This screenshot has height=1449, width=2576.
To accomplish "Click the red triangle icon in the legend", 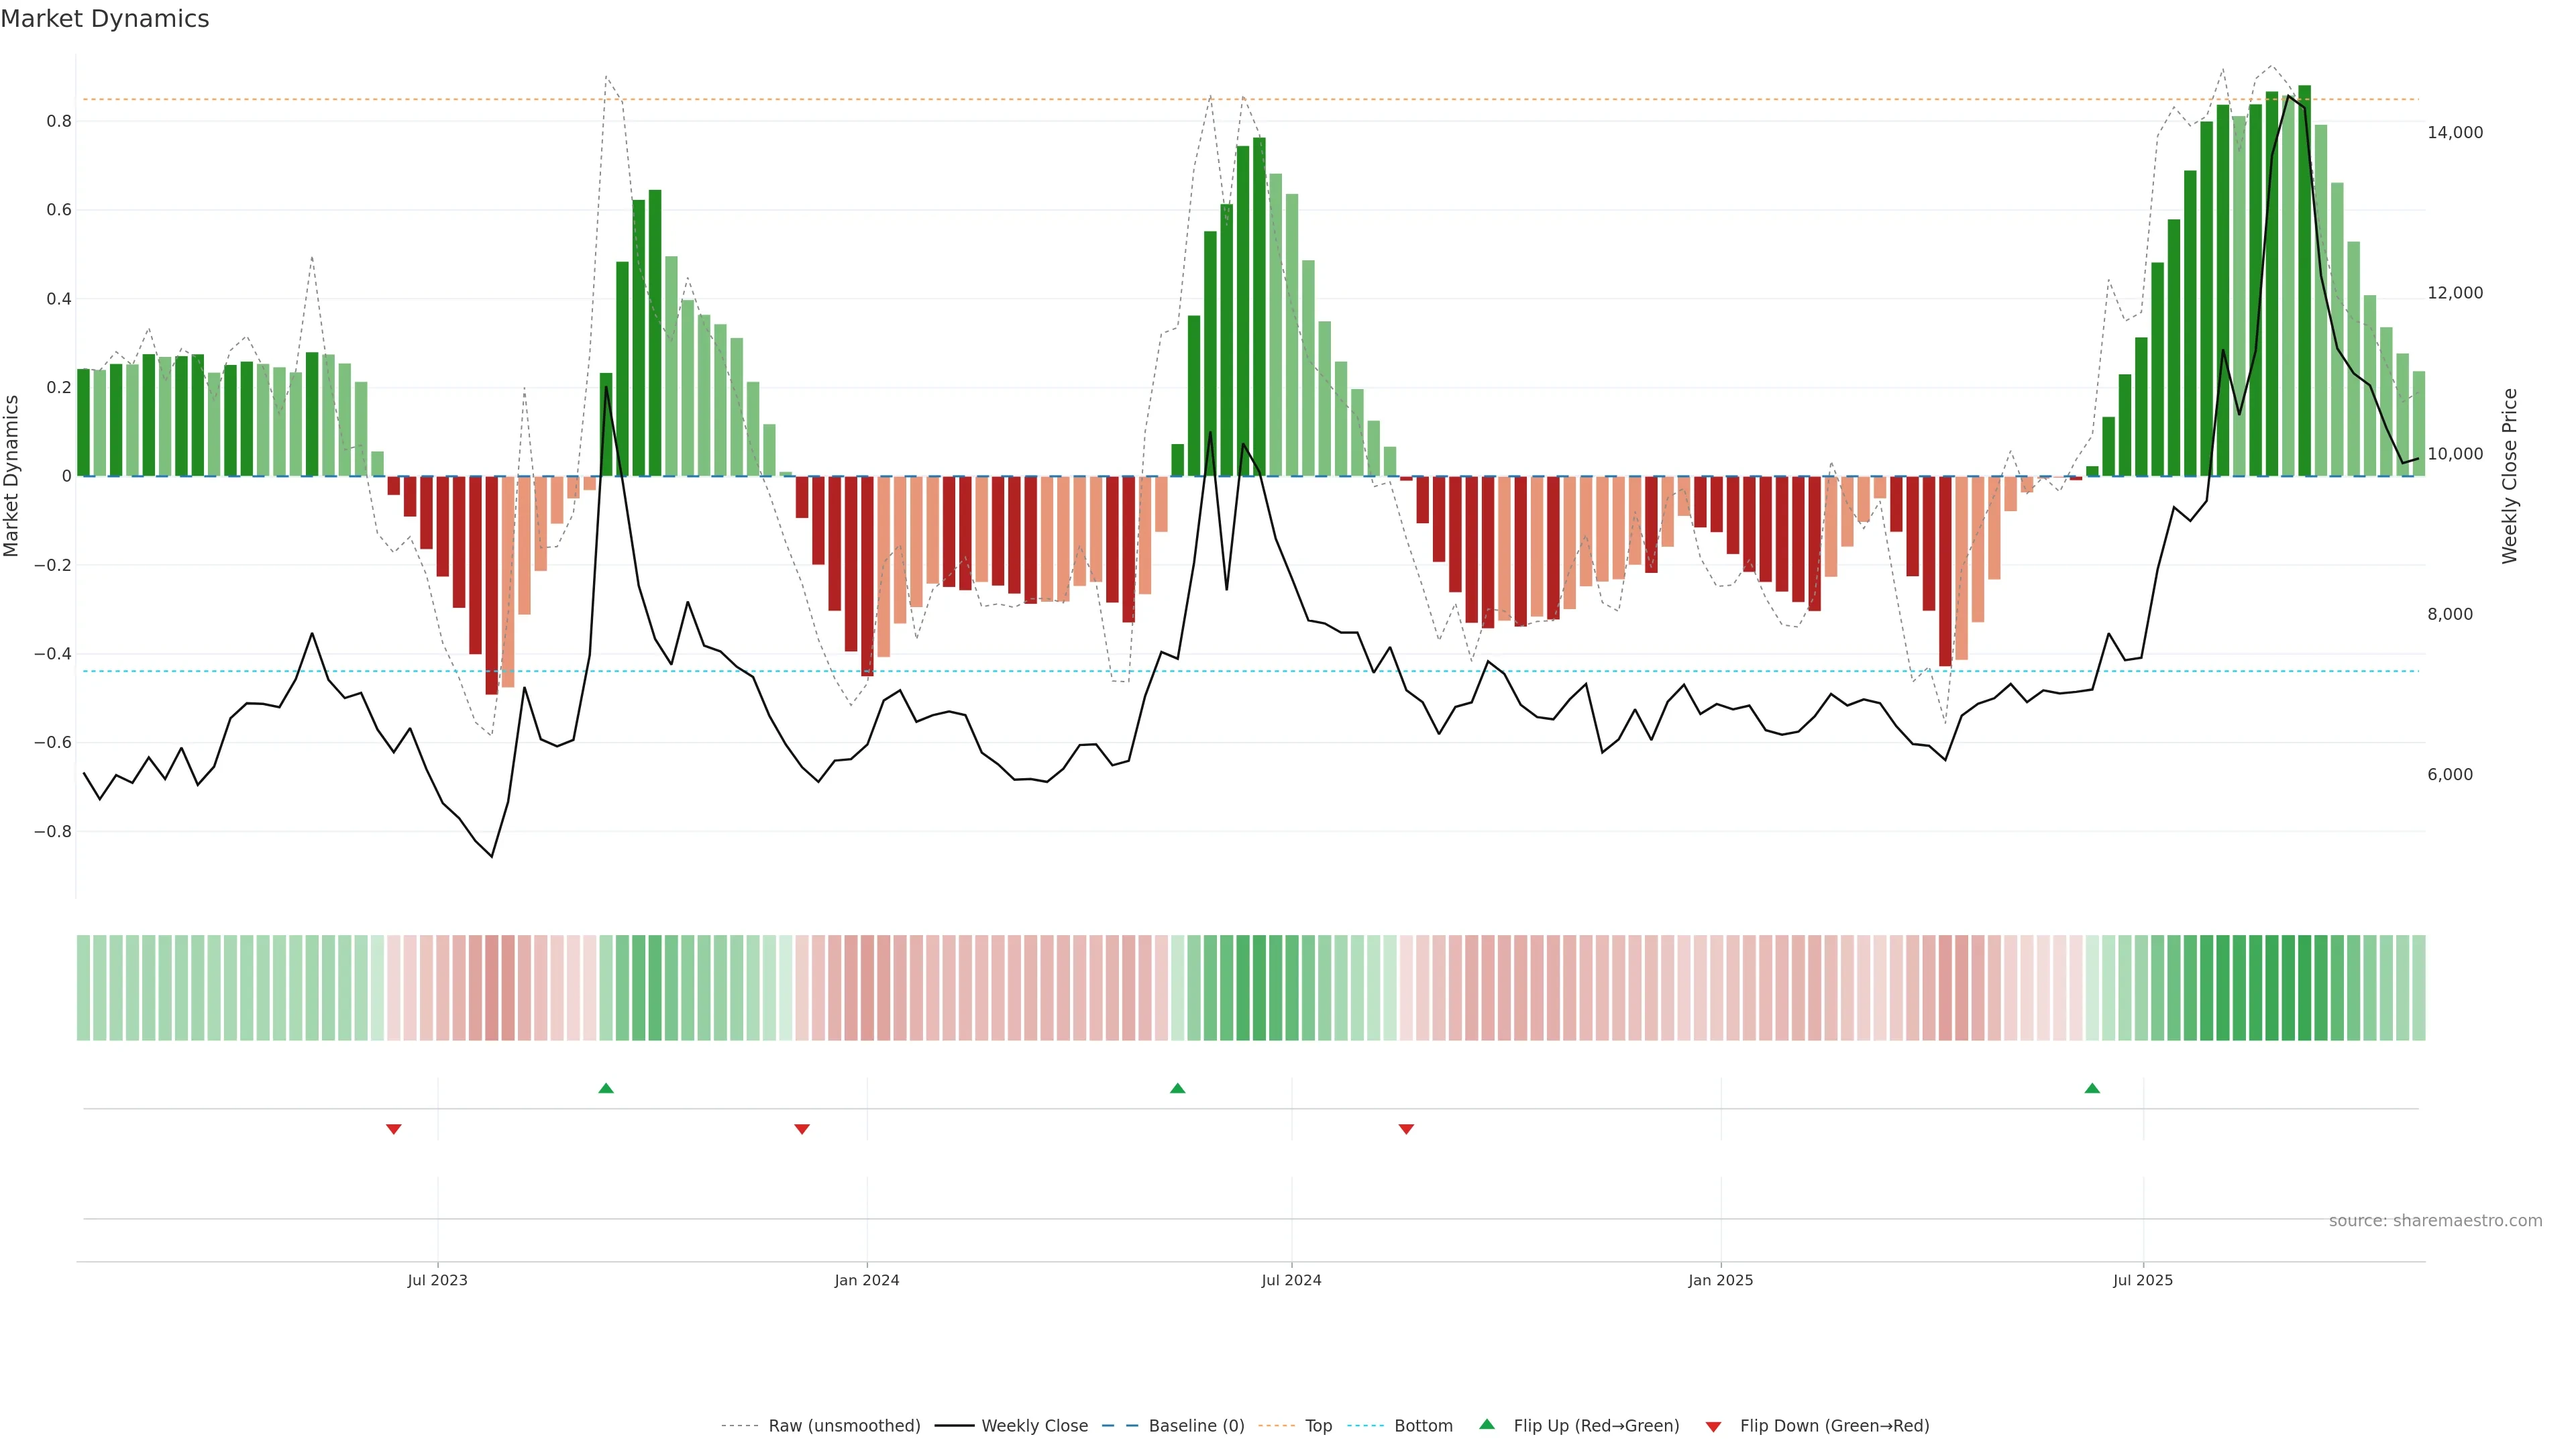I will pyautogui.click(x=1713, y=1426).
